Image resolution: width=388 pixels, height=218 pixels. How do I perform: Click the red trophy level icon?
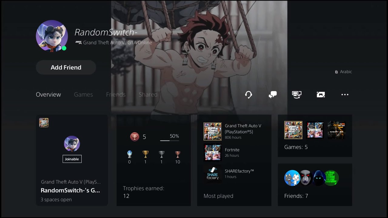pos(135,137)
